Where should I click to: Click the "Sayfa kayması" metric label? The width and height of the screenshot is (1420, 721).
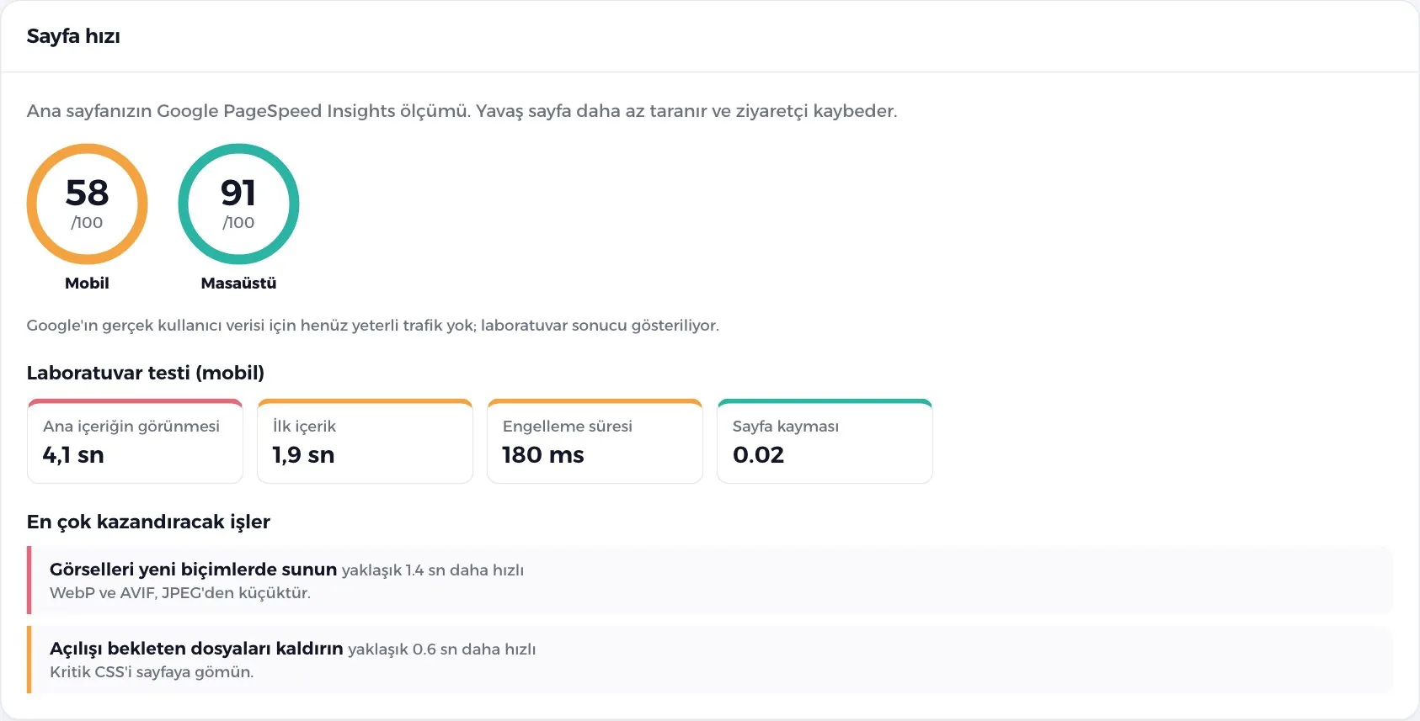pyautogui.click(x=786, y=427)
